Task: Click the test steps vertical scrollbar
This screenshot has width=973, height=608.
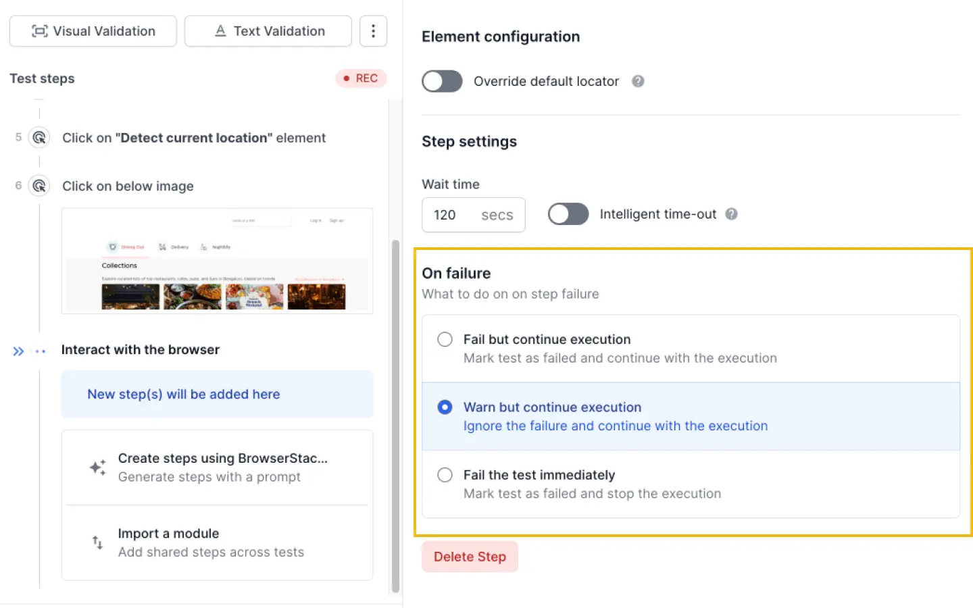Action: (395, 415)
